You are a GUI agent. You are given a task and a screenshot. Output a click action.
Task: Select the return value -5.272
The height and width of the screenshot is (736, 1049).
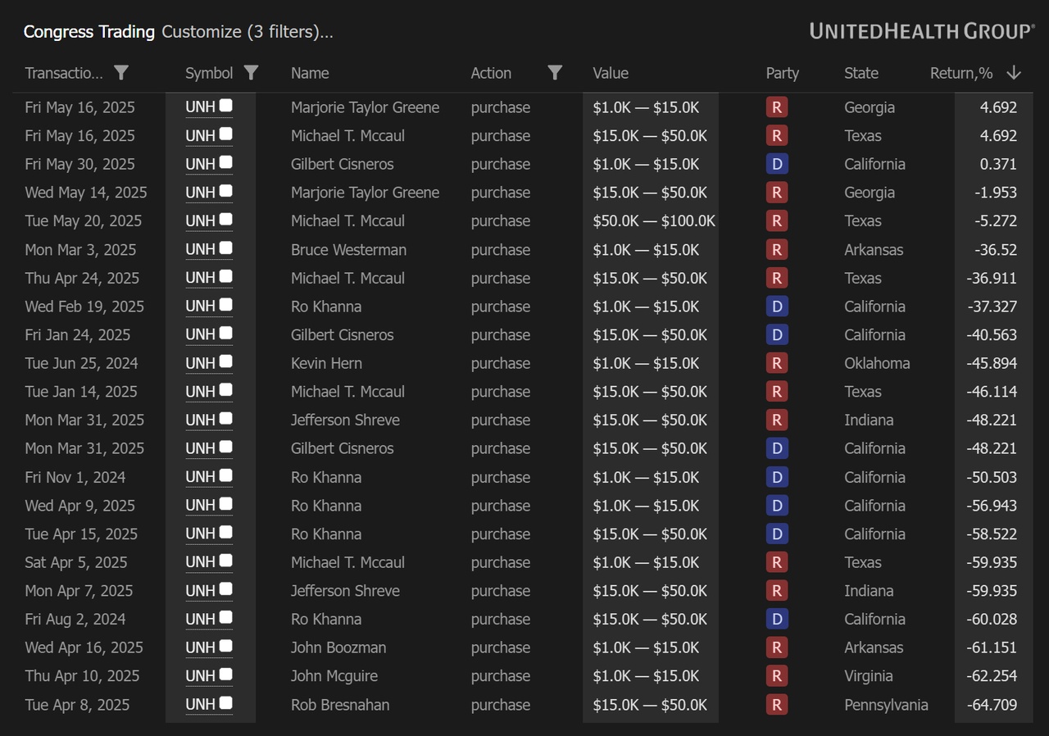996,220
